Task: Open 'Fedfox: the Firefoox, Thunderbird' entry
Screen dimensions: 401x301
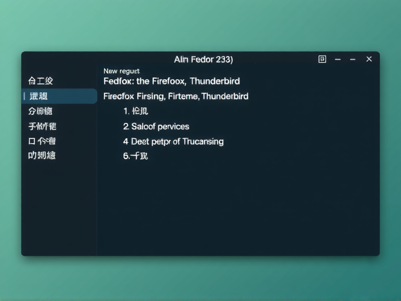Action: pyautogui.click(x=171, y=81)
